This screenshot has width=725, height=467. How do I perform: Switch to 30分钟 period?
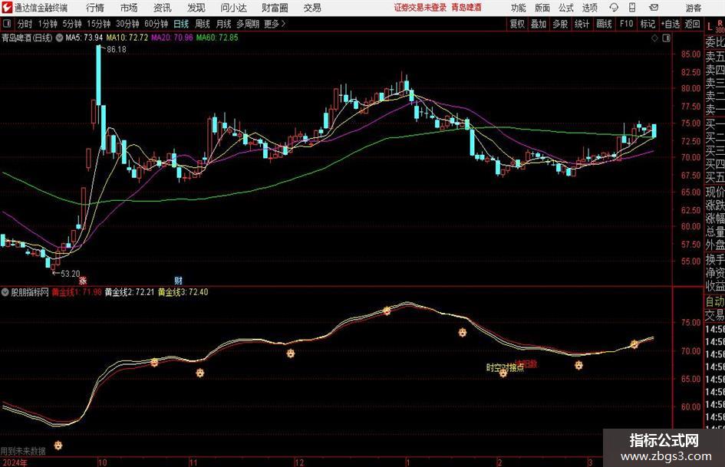coord(127,24)
